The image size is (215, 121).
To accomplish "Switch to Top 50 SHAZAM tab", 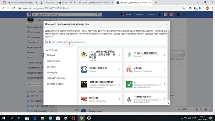I will point(58,3).
